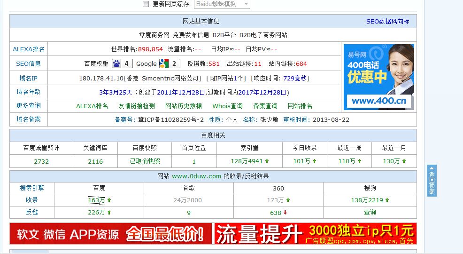The image size is (463, 254).
Task: Click the 出站链接 value 11
Action: (x=258, y=63)
